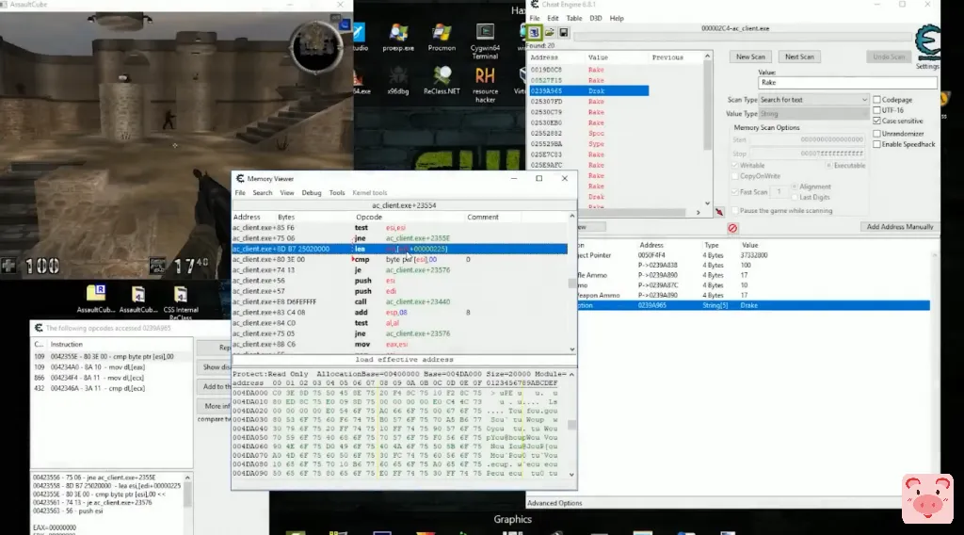Image resolution: width=964 pixels, height=535 pixels.
Task: Click the save floppy icon in Cheat Engine
Action: [x=563, y=33]
